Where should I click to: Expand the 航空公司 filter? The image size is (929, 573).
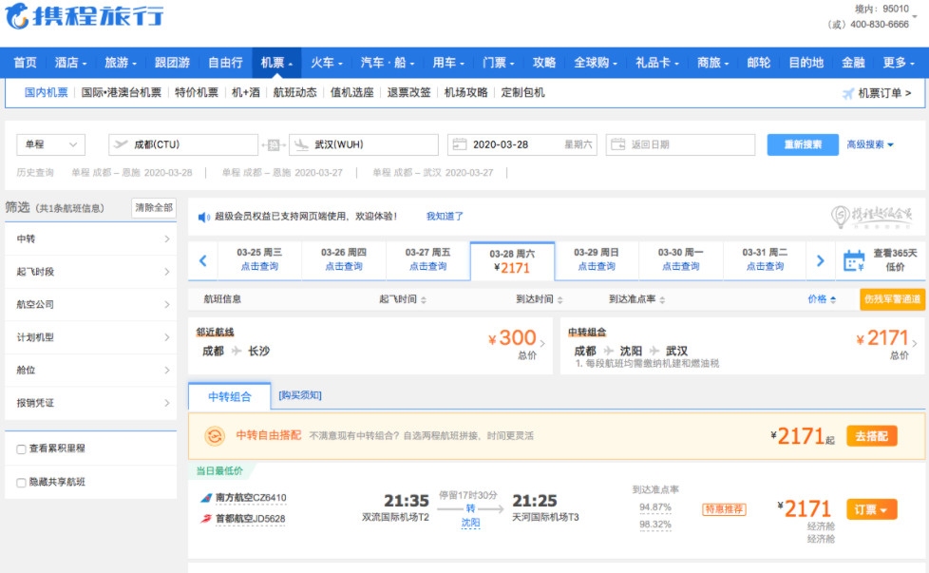pyautogui.click(x=91, y=304)
